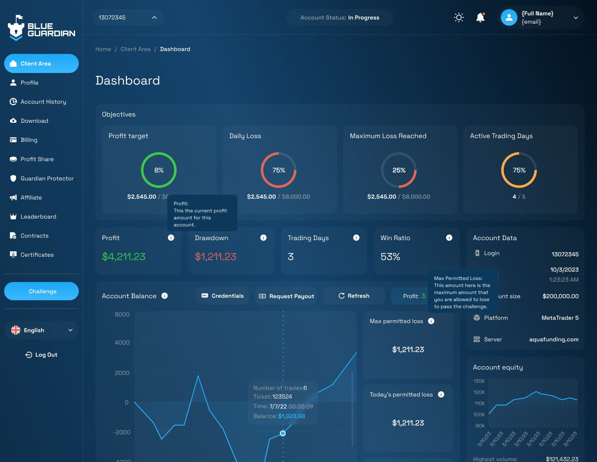Click the MetaTrader 5 platform value

point(560,318)
